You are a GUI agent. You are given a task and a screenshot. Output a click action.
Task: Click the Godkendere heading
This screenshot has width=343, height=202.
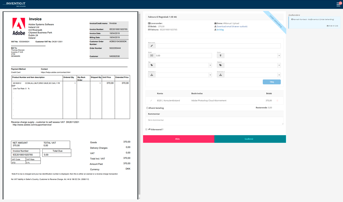(x=294, y=15)
